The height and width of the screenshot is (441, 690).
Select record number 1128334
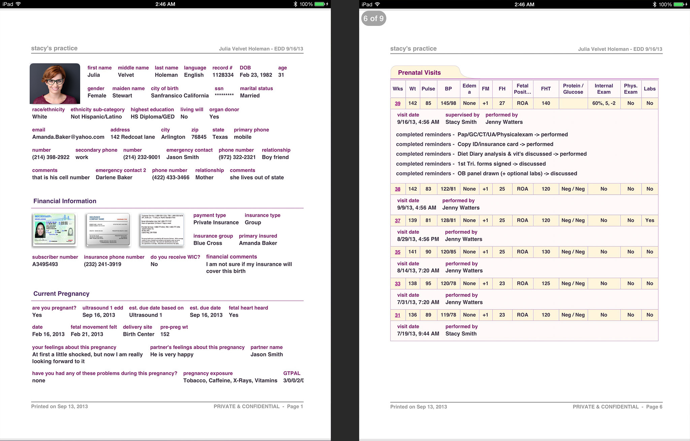tap(223, 75)
